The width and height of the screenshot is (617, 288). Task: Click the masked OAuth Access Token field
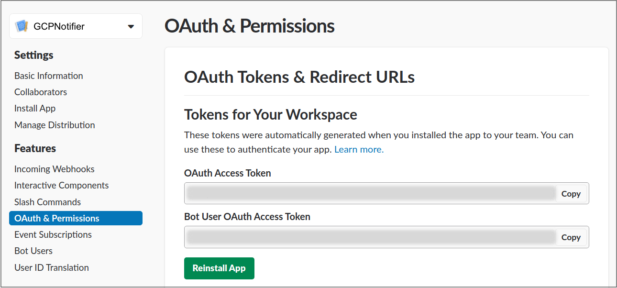coord(368,193)
